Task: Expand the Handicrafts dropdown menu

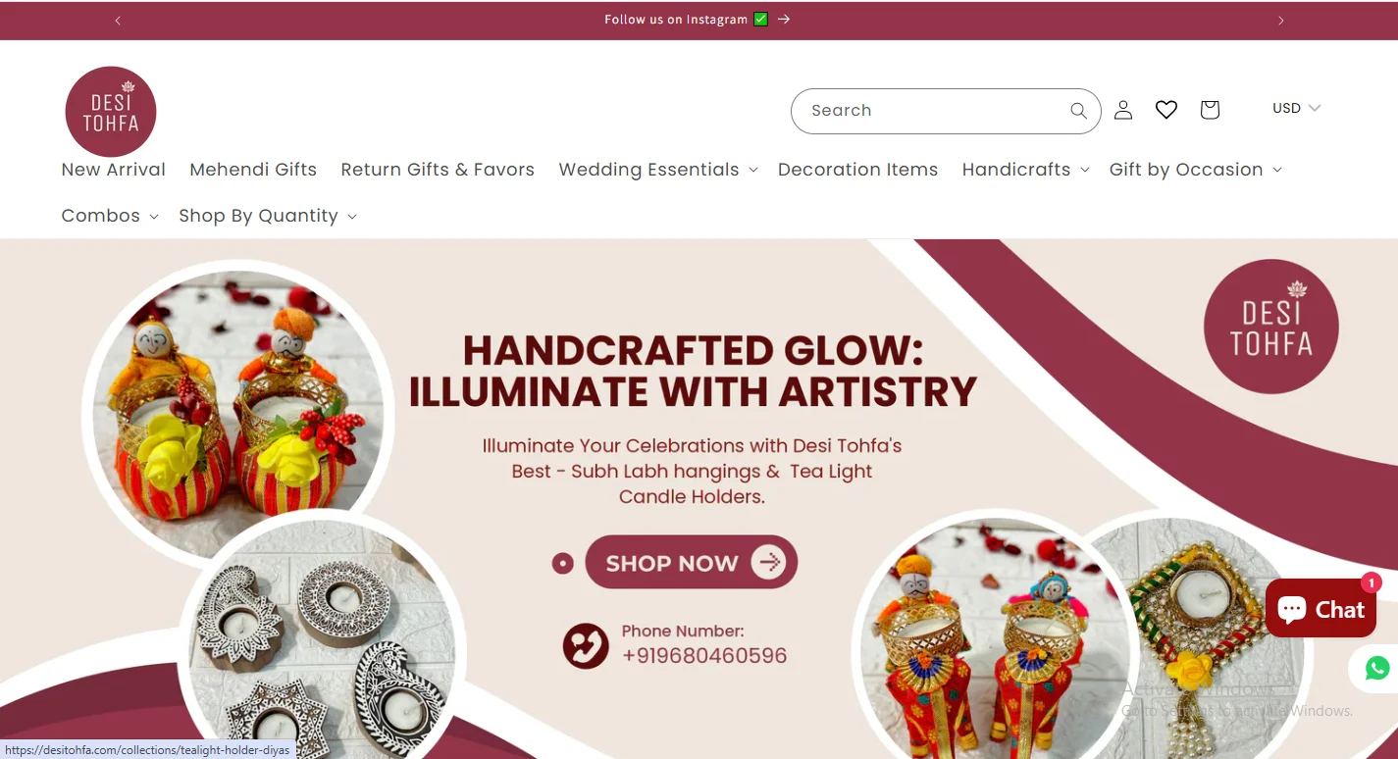Action: coord(1025,170)
